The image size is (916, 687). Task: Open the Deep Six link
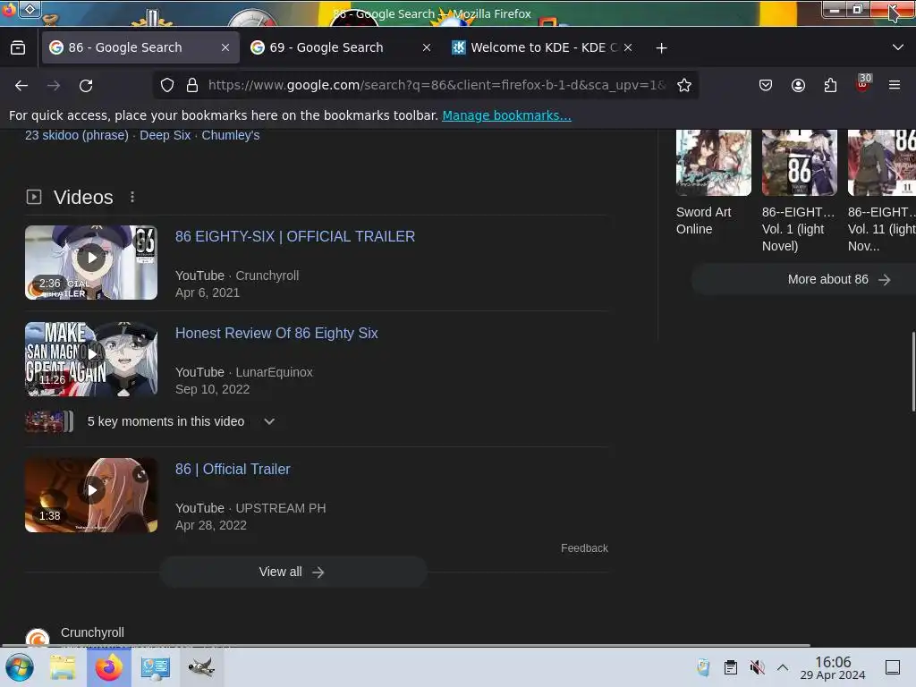pos(165,135)
